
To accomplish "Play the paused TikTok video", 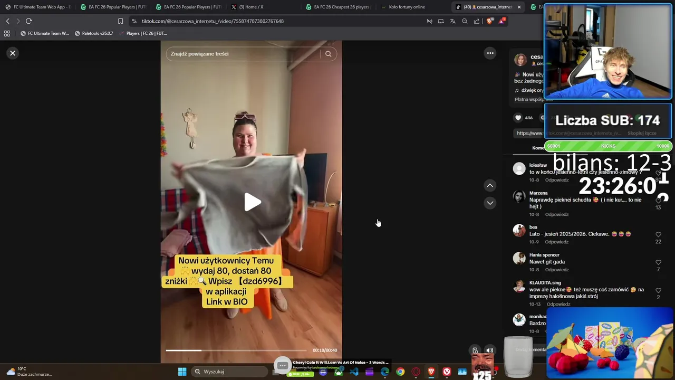I will [x=252, y=202].
